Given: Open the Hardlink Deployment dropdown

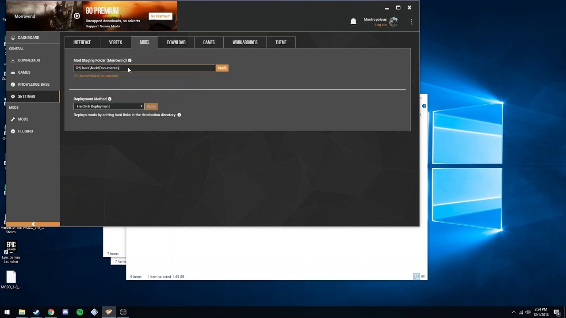Looking at the screenshot, I should click(x=109, y=106).
